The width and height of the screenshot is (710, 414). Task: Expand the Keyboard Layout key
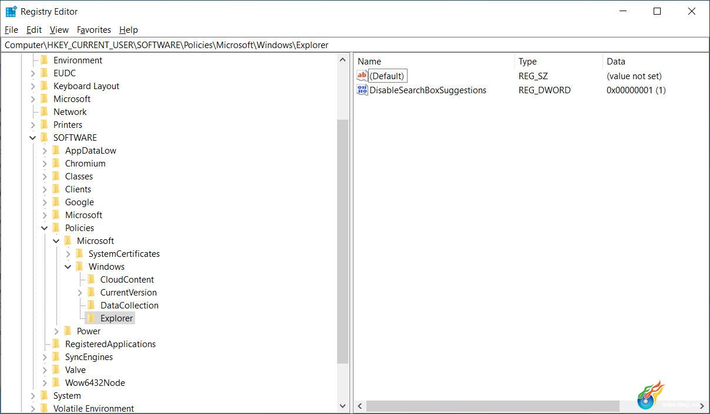coord(33,86)
